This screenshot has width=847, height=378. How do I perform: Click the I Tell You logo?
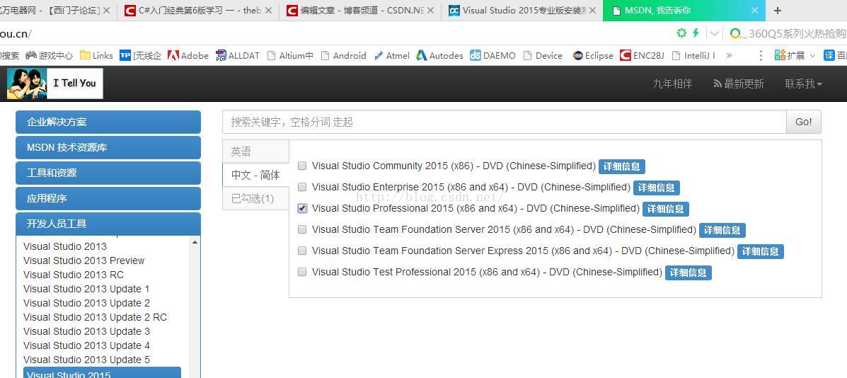(x=55, y=83)
